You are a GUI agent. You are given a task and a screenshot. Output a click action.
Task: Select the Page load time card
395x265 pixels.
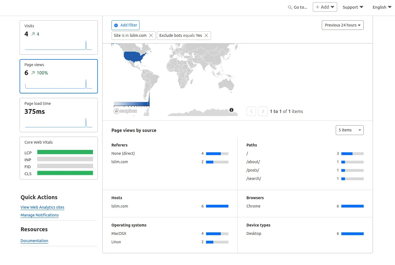(x=58, y=115)
